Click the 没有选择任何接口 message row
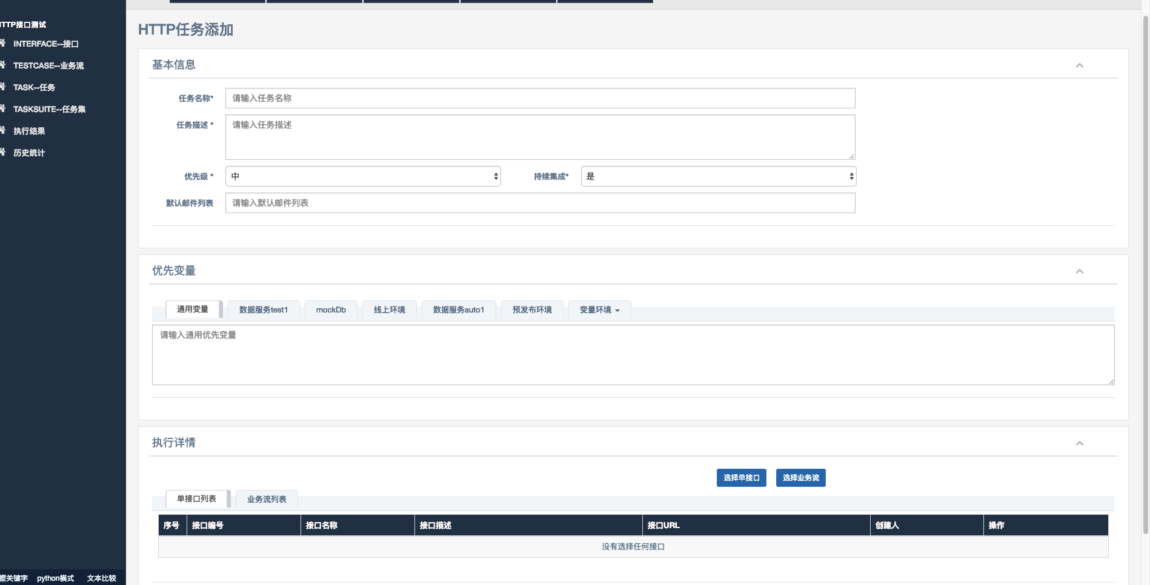This screenshot has width=1150, height=585. 633,547
